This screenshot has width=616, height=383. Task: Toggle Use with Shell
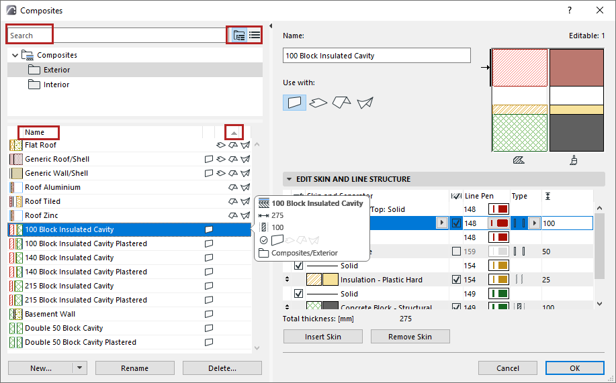pos(365,103)
